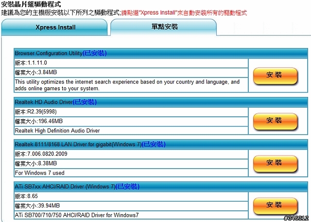Click ATi SB700/710/750 AHCI/RAID description

coord(77,215)
